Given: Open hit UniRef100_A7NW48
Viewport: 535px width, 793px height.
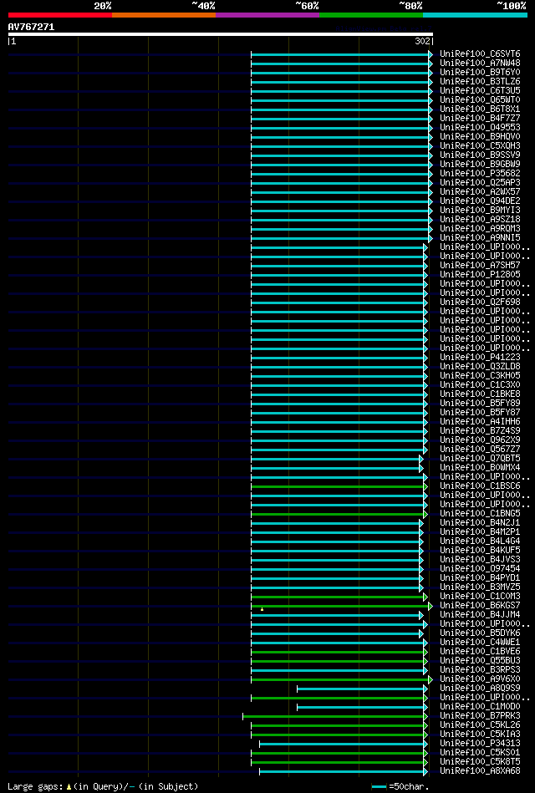Looking at the screenshot, I should 480,64.
